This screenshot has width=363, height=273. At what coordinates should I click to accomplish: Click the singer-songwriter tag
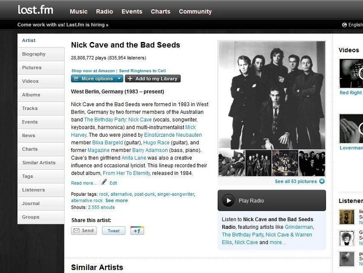point(176,194)
